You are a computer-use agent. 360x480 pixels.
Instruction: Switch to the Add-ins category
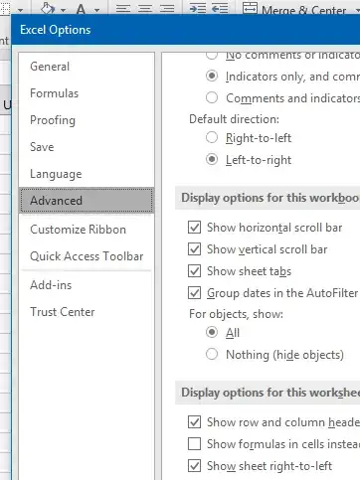pos(87,285)
